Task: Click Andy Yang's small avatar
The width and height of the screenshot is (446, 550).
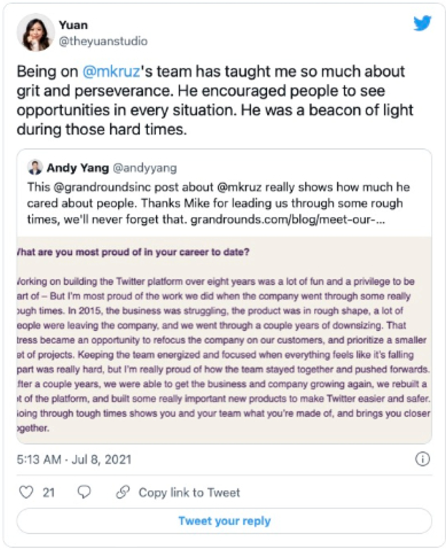Action: [35, 168]
